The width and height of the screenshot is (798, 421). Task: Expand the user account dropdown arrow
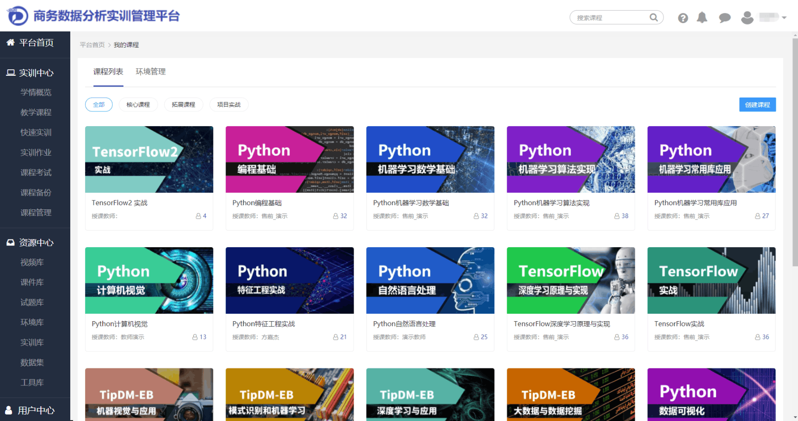[x=784, y=18]
